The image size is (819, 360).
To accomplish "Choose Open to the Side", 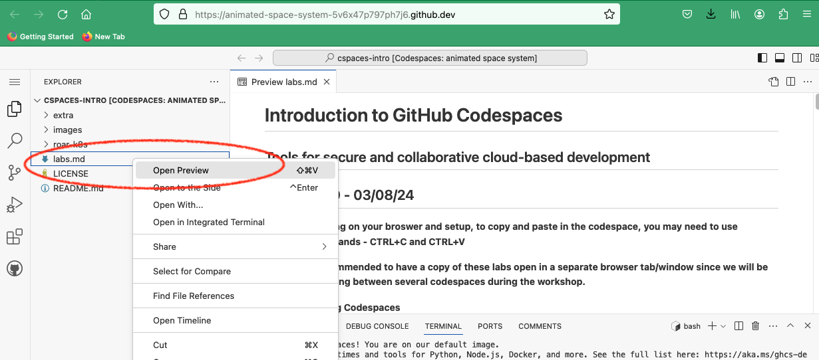I will pos(236,188).
